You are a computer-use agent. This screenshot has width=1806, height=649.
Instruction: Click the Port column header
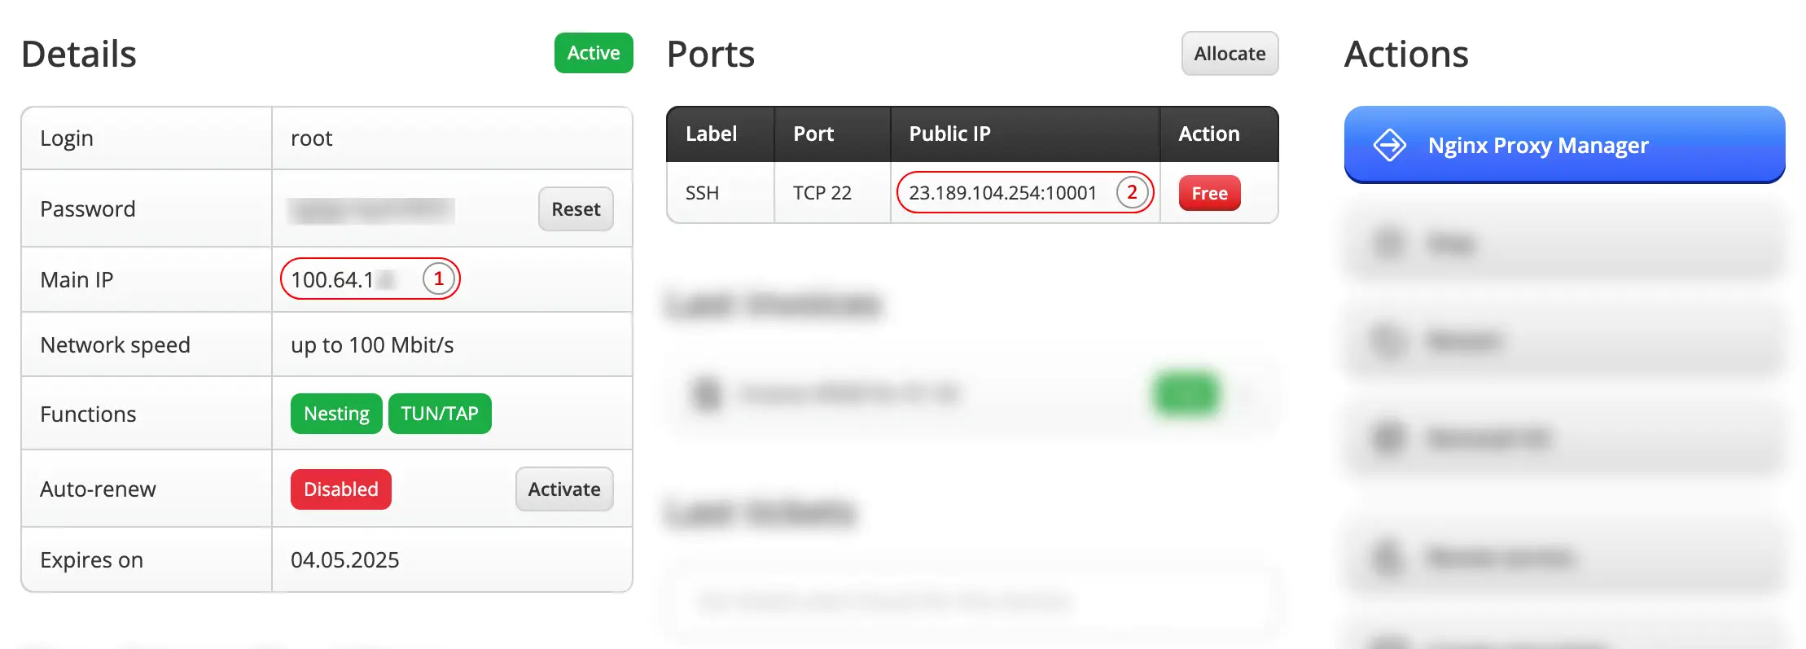[x=813, y=134]
